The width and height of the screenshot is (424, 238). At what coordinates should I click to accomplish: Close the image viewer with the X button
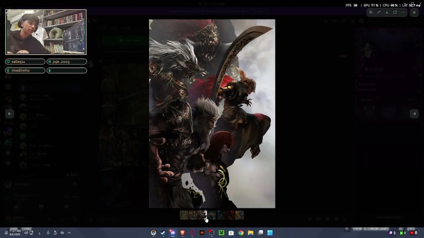(x=414, y=13)
